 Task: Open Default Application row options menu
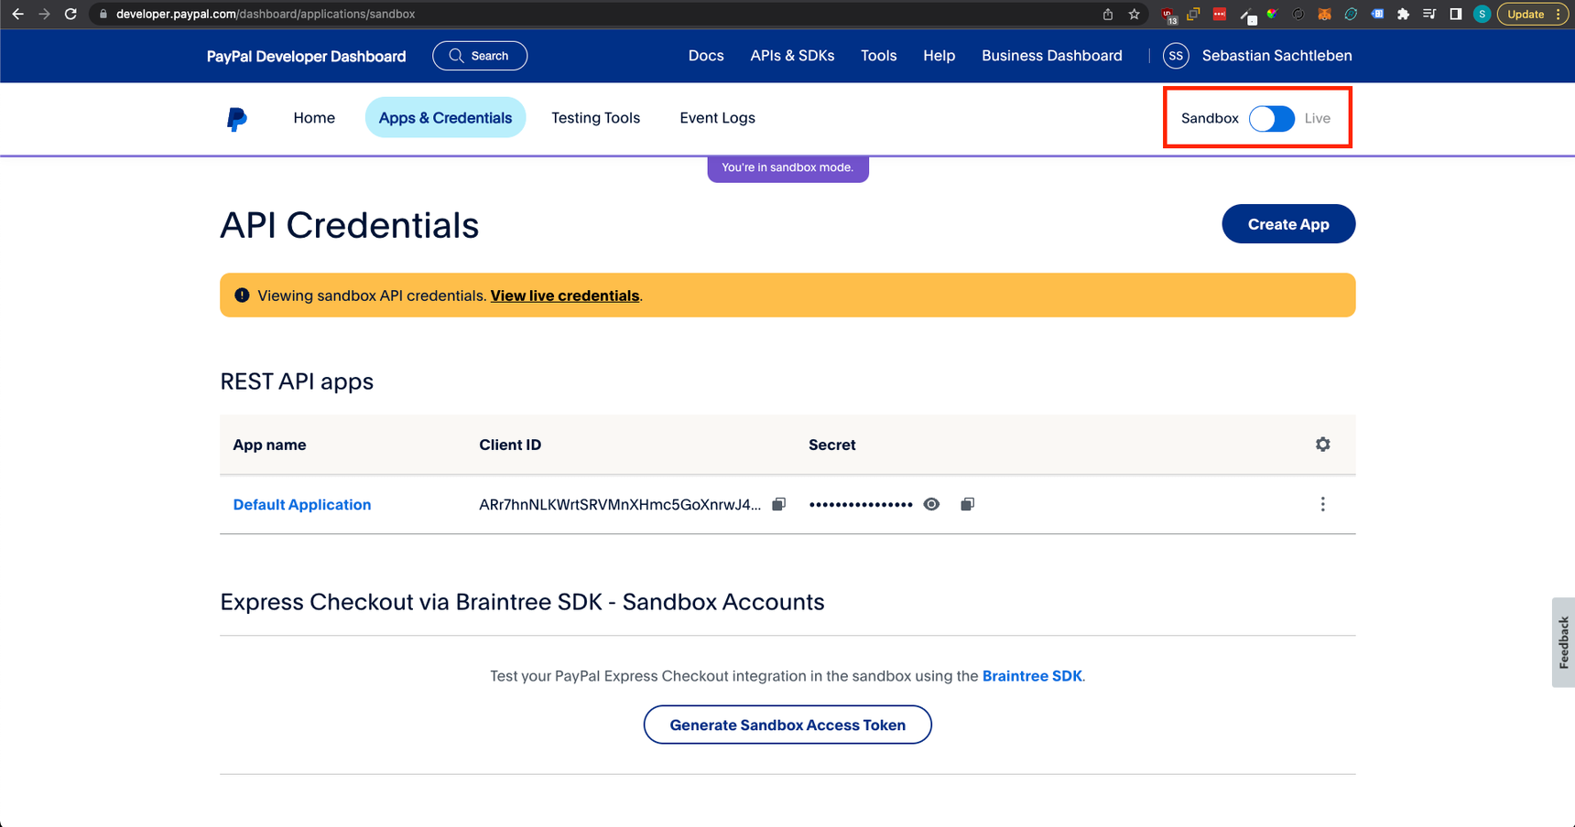[1322, 504]
